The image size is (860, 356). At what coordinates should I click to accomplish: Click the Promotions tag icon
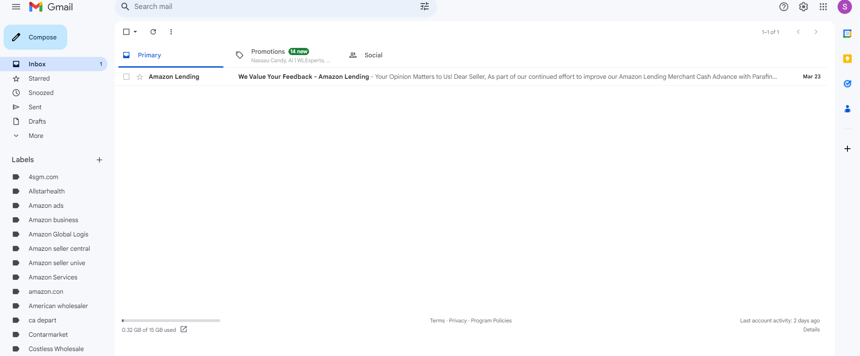click(x=240, y=55)
